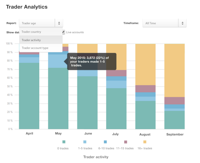
Task: Click the Timeframe dropdown up-down arrow icon
Action: (182, 23)
